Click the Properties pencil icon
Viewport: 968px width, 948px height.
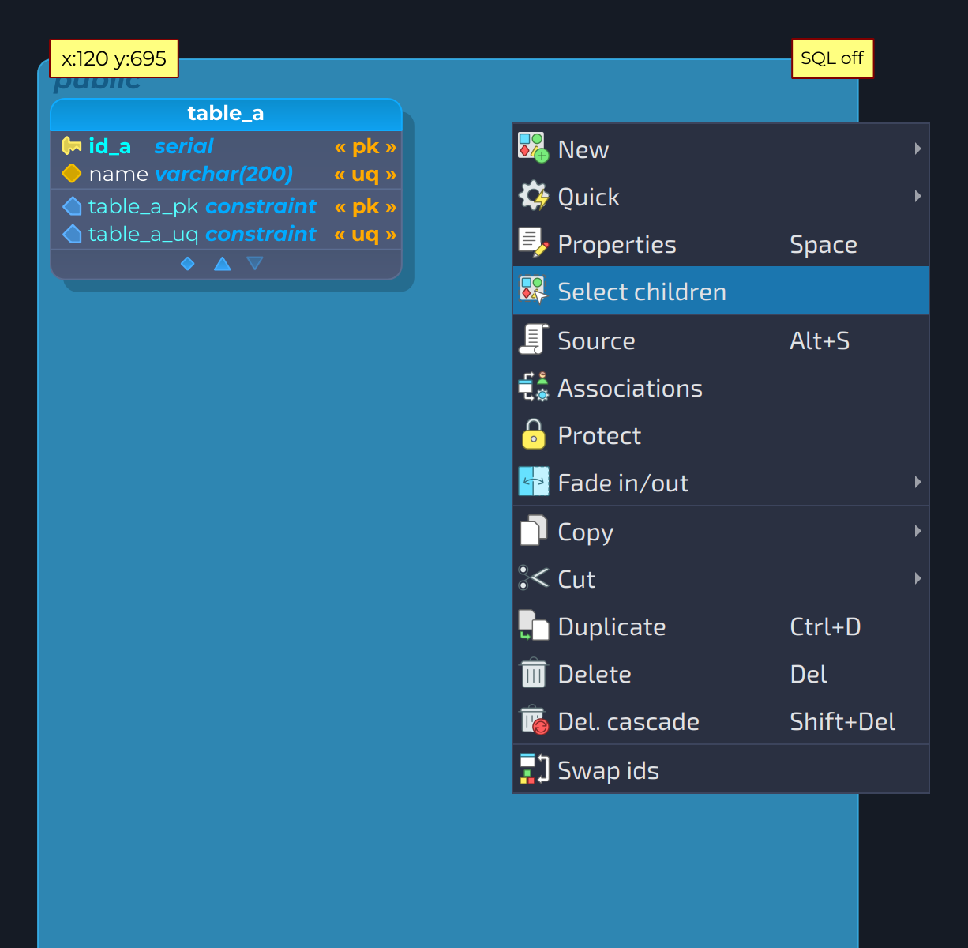pyautogui.click(x=533, y=243)
